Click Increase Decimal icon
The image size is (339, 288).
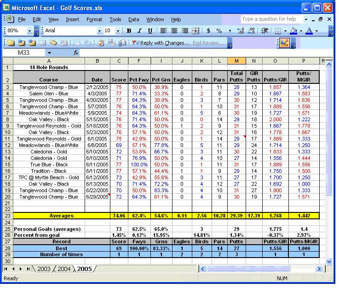coord(240,31)
